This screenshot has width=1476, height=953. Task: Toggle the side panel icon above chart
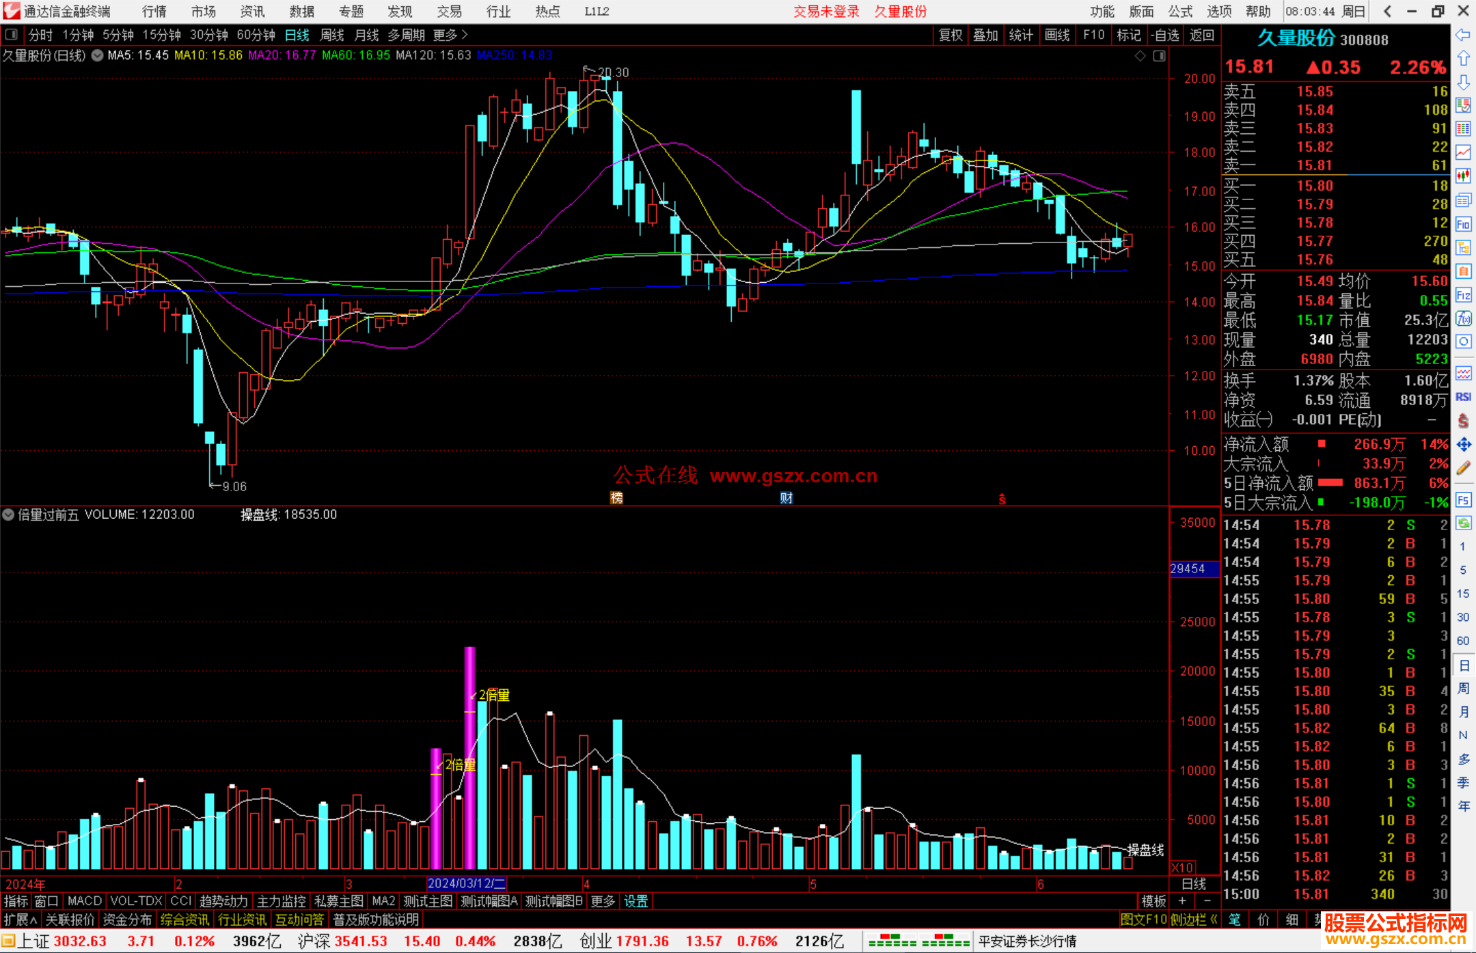[x=1159, y=56]
